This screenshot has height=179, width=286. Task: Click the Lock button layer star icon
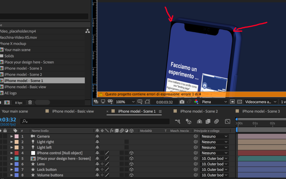click(33, 169)
